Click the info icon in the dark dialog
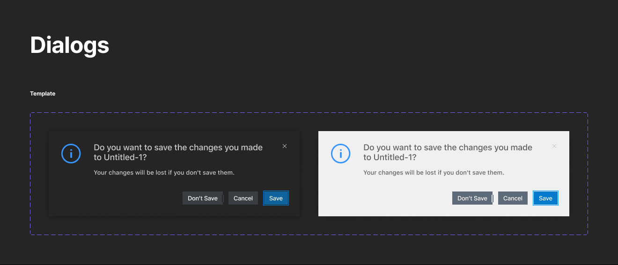Screen dimensions: 618x265 (x=71, y=154)
